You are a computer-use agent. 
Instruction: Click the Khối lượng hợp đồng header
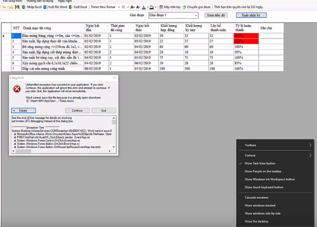[171, 28]
